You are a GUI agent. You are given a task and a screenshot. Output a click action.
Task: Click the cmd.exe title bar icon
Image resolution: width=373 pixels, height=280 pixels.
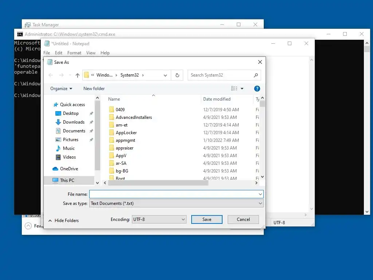pos(20,34)
